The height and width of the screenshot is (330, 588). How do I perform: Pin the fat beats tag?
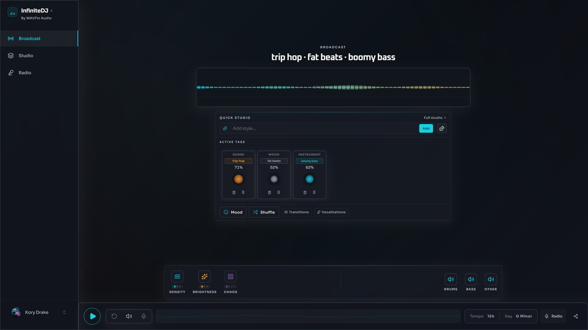click(278, 192)
